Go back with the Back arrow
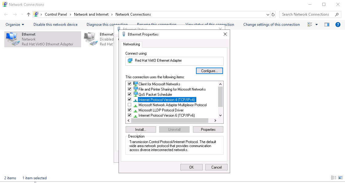Viewport: 345px width, 183px height. [6, 14]
